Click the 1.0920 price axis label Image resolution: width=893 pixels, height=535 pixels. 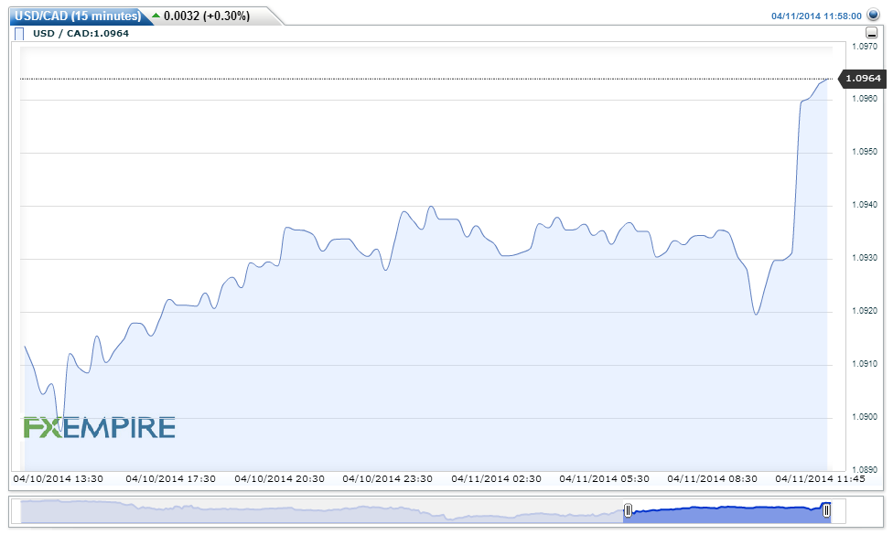tap(865, 311)
